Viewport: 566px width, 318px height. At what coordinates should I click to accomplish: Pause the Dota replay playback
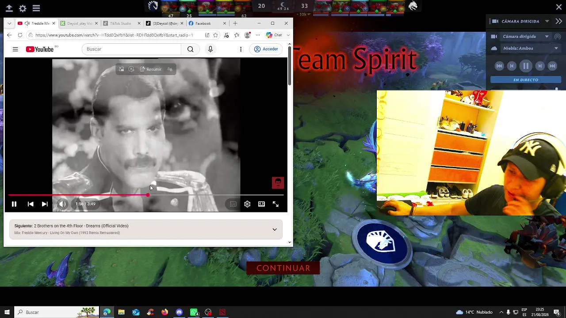pos(526,66)
